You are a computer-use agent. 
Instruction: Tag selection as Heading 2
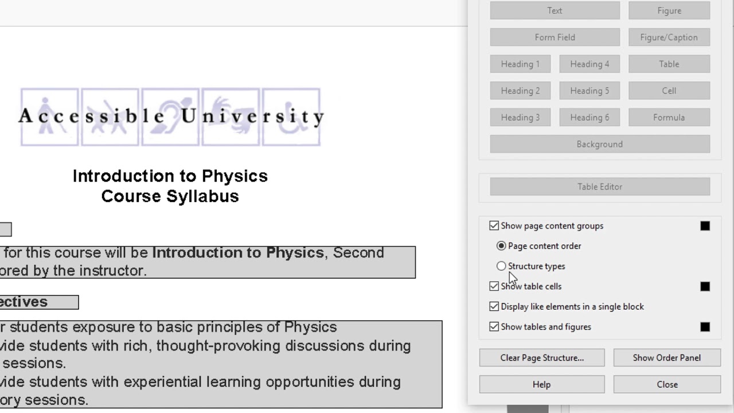(520, 91)
